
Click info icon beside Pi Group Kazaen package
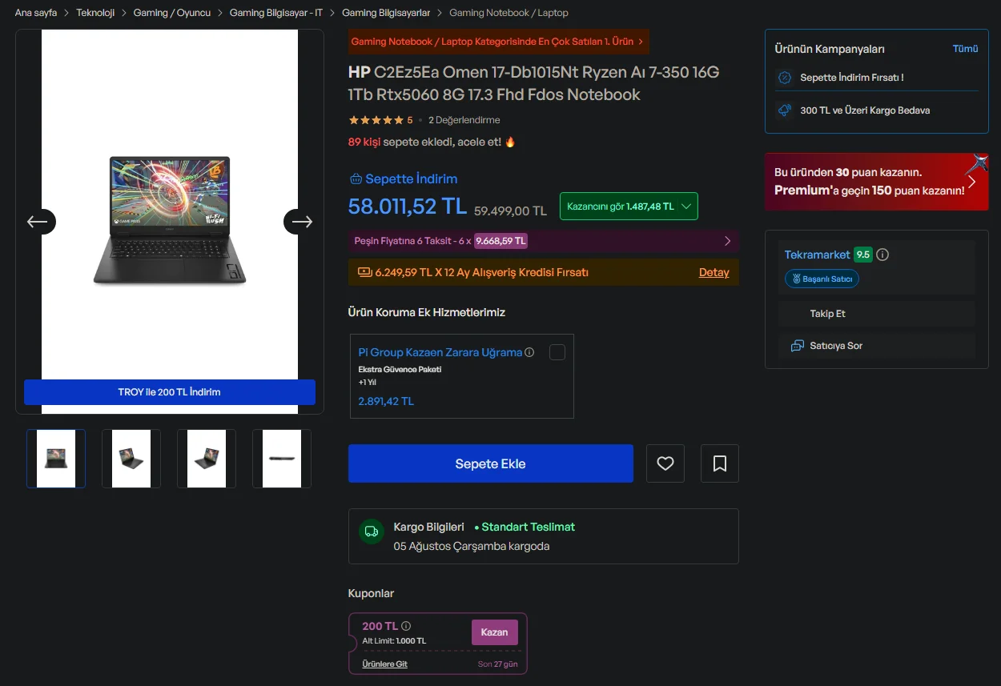[x=529, y=352]
